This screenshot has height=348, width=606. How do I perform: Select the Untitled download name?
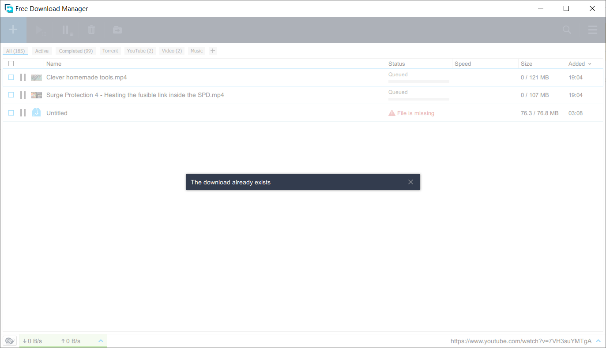57,113
